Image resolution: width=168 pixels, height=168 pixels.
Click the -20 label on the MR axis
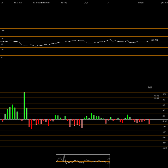(x=164, y=127)
